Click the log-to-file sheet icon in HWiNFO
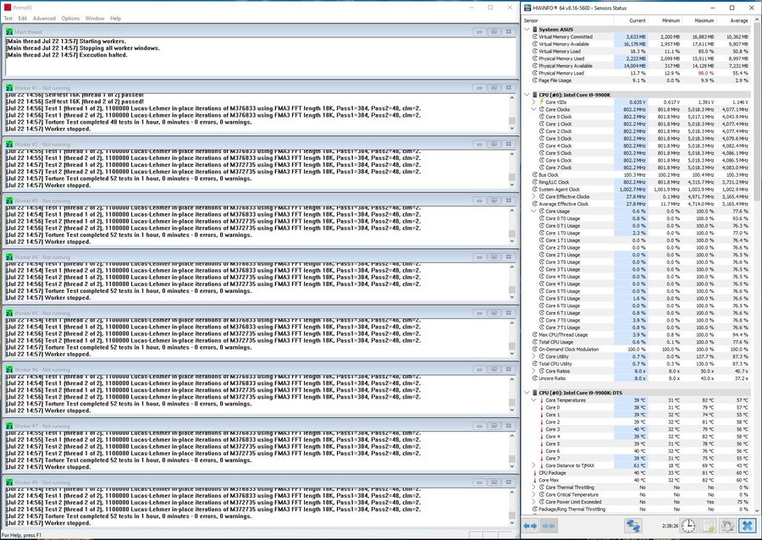Viewport: 762px width, 540px height. [708, 526]
